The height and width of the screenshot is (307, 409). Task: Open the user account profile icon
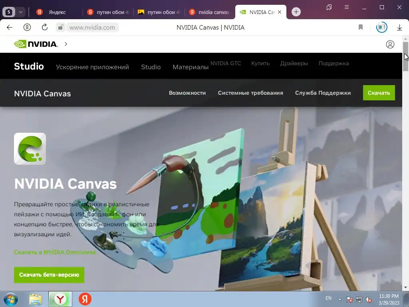(390, 44)
